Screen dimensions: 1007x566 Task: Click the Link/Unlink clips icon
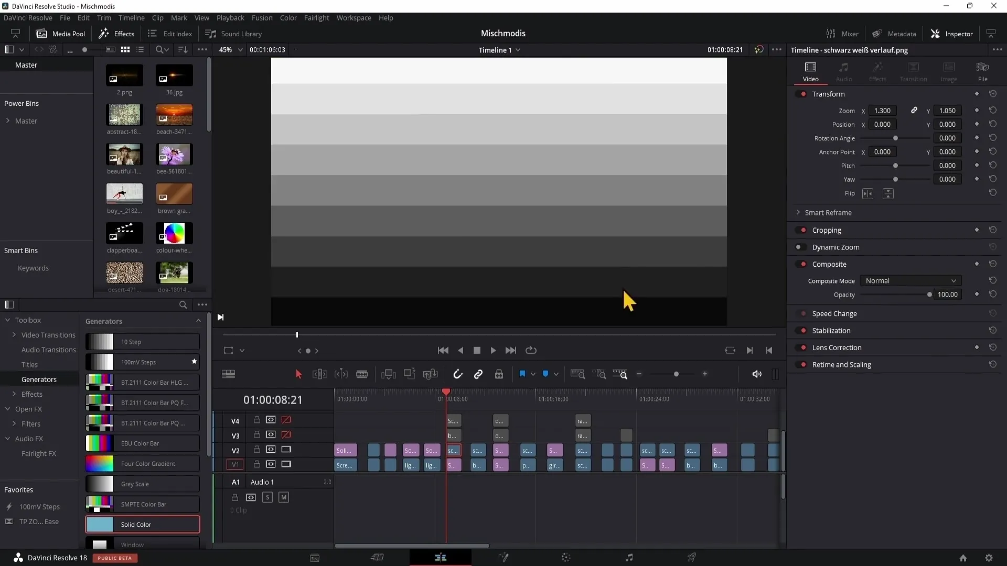(x=479, y=374)
